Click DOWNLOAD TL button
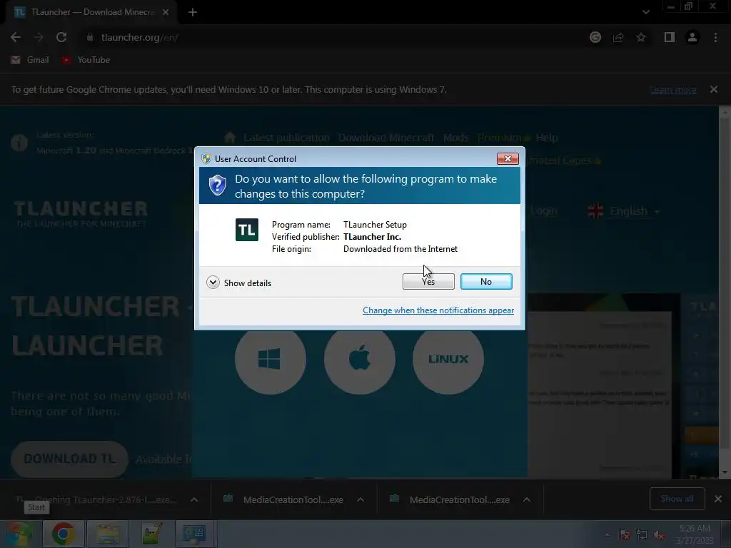 tap(69, 459)
